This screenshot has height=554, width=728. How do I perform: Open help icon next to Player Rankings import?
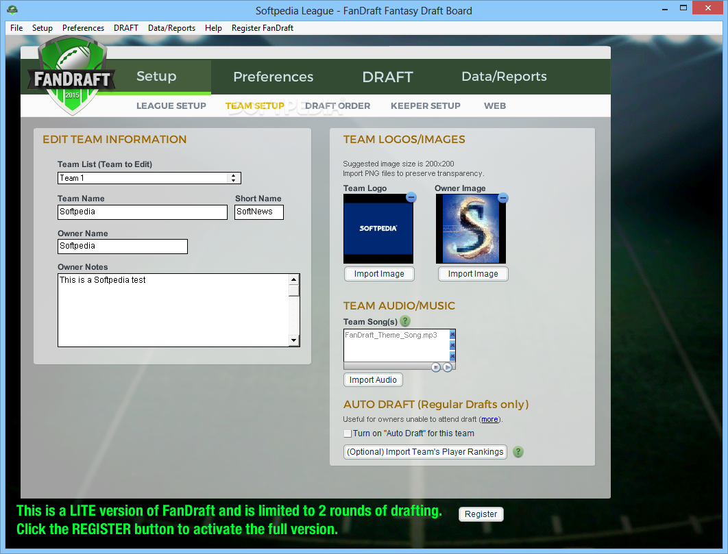(x=518, y=451)
